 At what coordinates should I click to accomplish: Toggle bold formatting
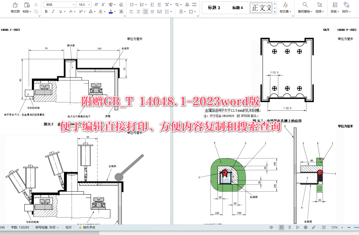(x=46, y=12)
